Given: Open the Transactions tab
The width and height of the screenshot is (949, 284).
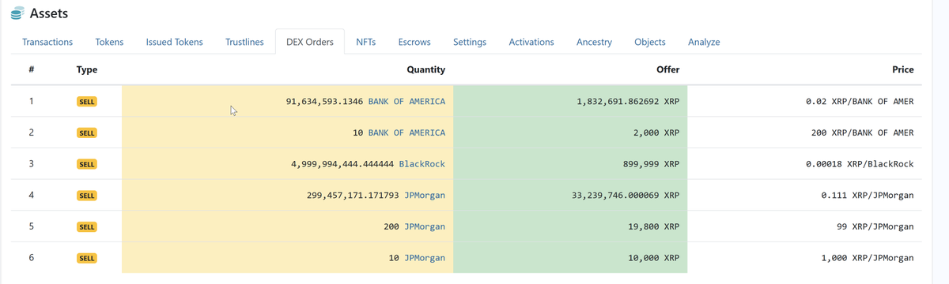Looking at the screenshot, I should (47, 42).
